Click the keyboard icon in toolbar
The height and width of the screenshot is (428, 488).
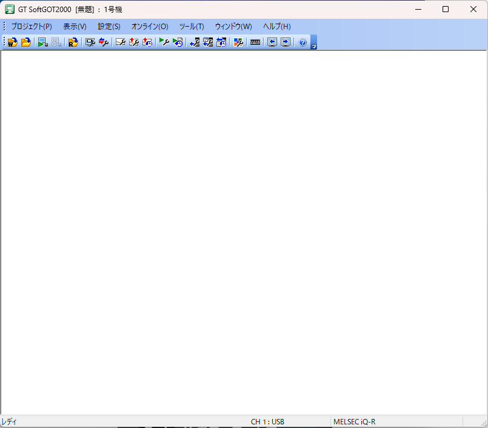pyautogui.click(x=255, y=42)
